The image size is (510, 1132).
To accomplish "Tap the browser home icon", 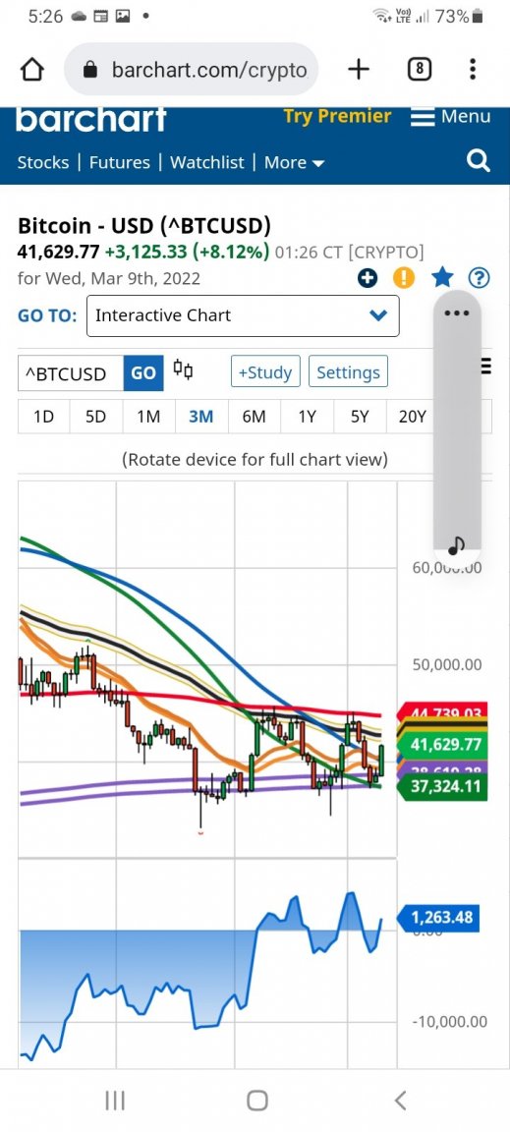I will pyautogui.click(x=31, y=70).
